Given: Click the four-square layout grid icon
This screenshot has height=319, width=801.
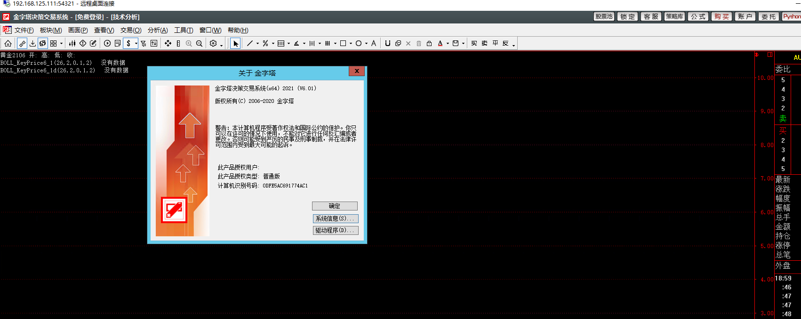Looking at the screenshot, I should tap(54, 43).
